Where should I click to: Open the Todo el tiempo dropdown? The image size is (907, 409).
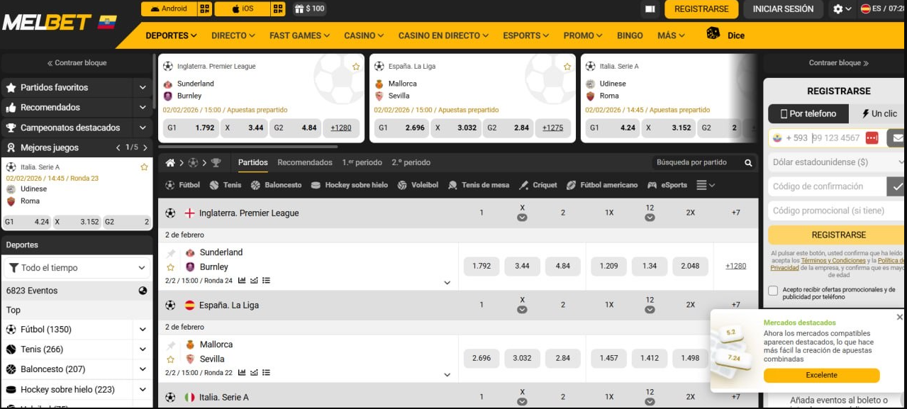point(77,268)
